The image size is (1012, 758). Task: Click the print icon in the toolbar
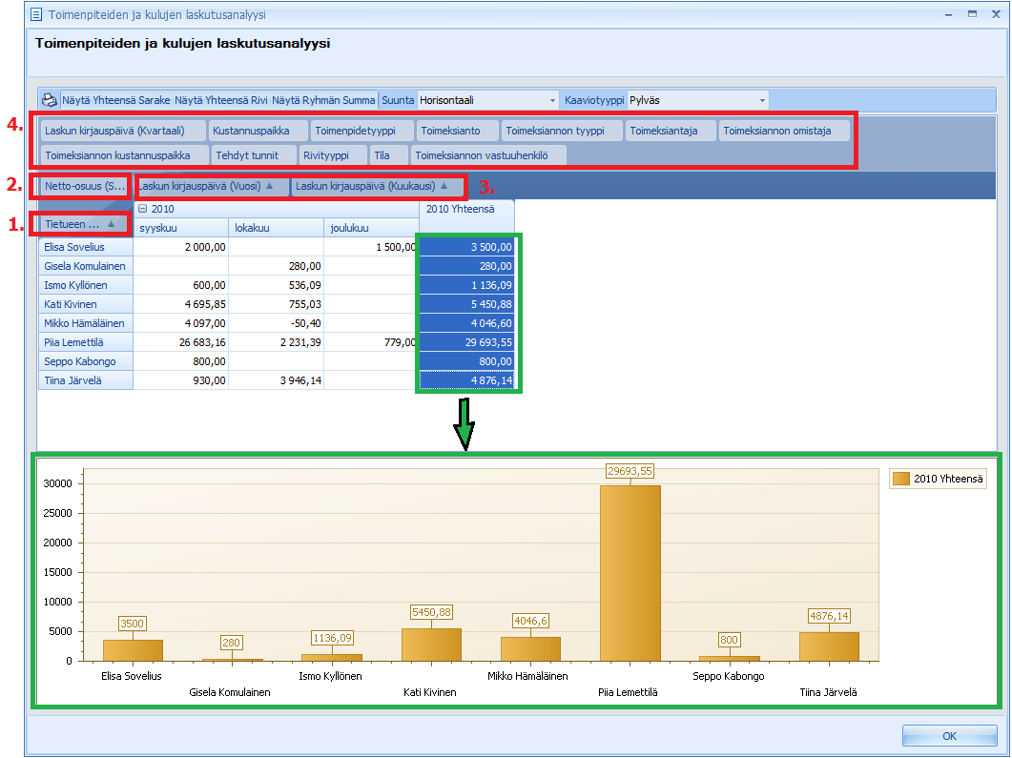pyautogui.click(x=49, y=101)
